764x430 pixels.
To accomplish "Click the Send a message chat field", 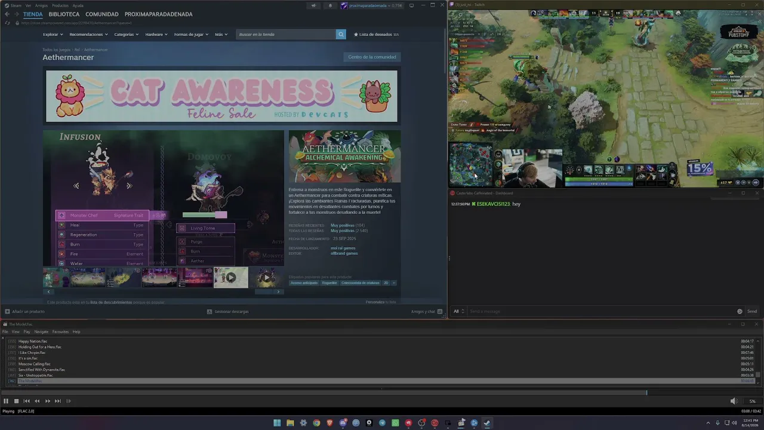I will click(600, 311).
